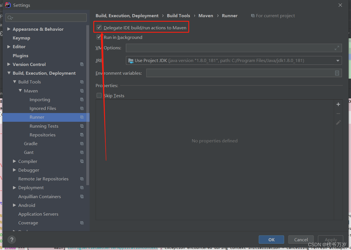Expand the Deployment node
Viewport: 351px width, 250px height.
(15, 187)
